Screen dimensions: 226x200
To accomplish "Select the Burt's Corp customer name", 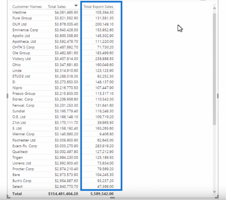I will pyautogui.click(x=22, y=181).
